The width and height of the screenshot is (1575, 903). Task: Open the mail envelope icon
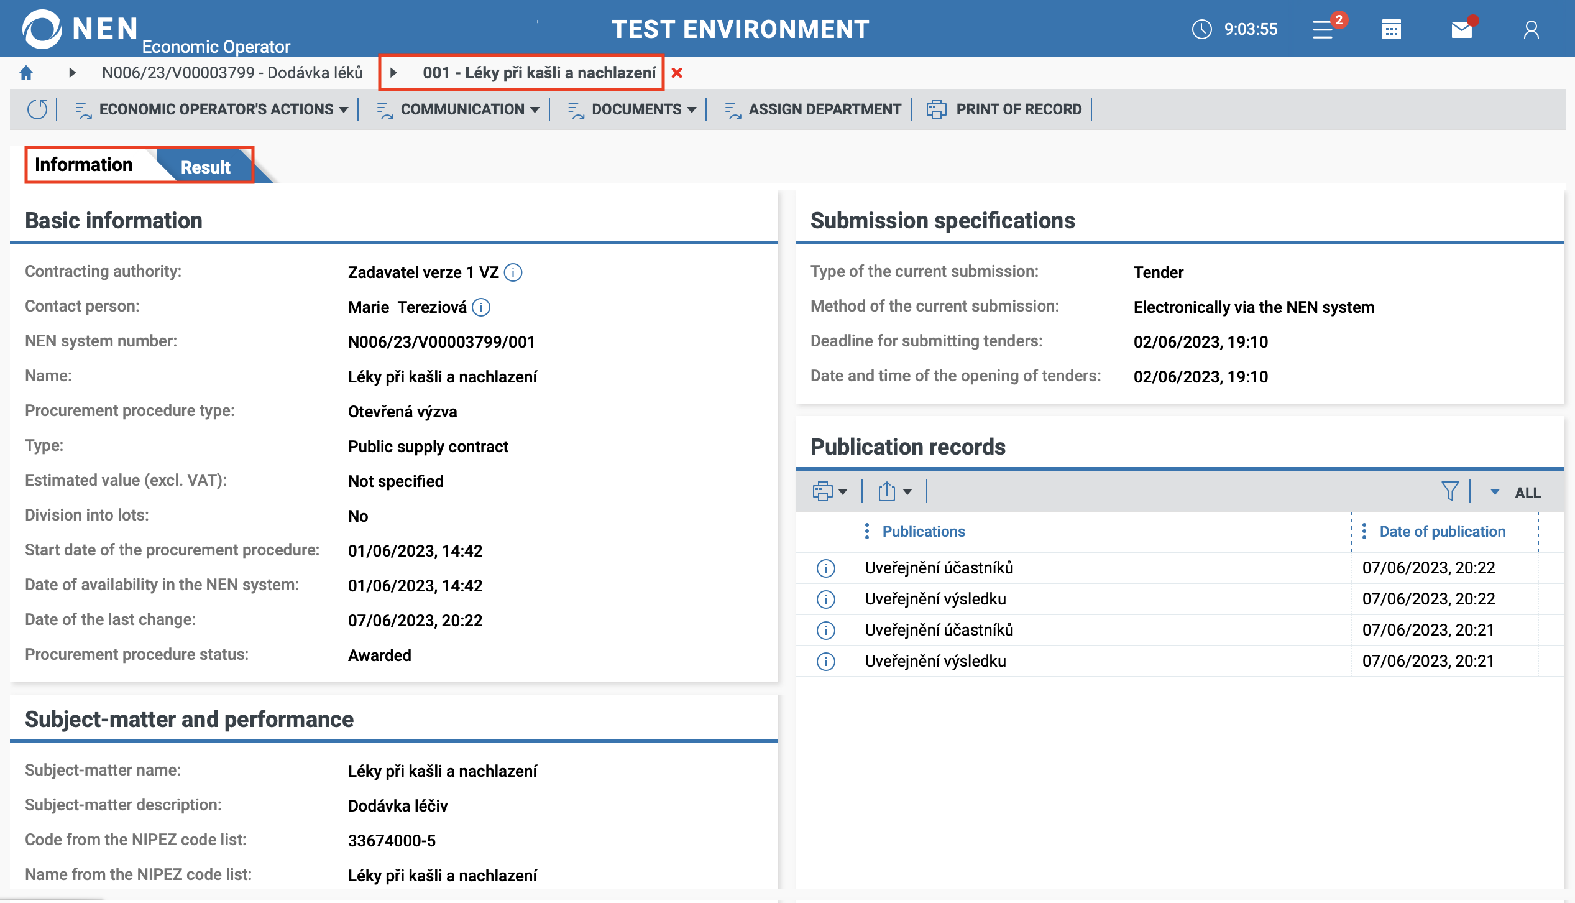1461,29
